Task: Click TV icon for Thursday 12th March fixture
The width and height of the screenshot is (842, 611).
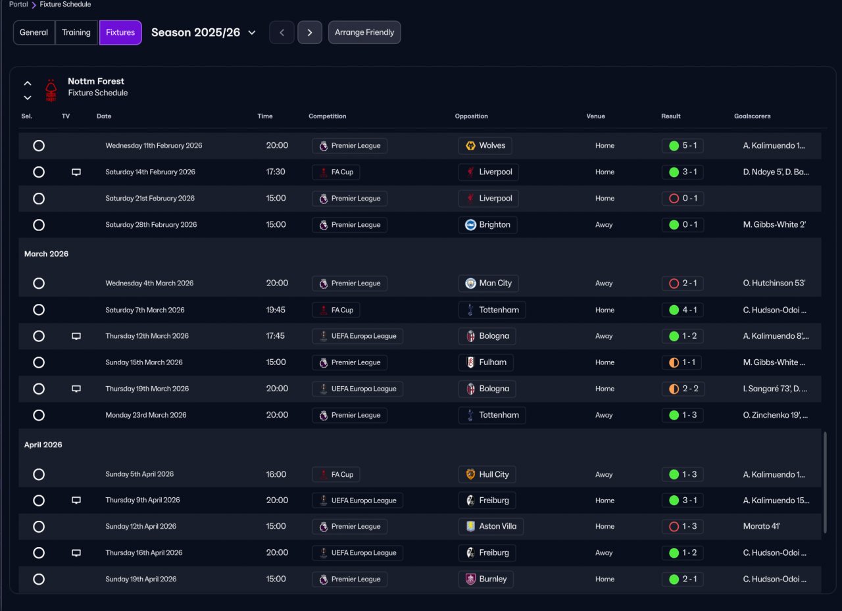Action: pos(76,336)
